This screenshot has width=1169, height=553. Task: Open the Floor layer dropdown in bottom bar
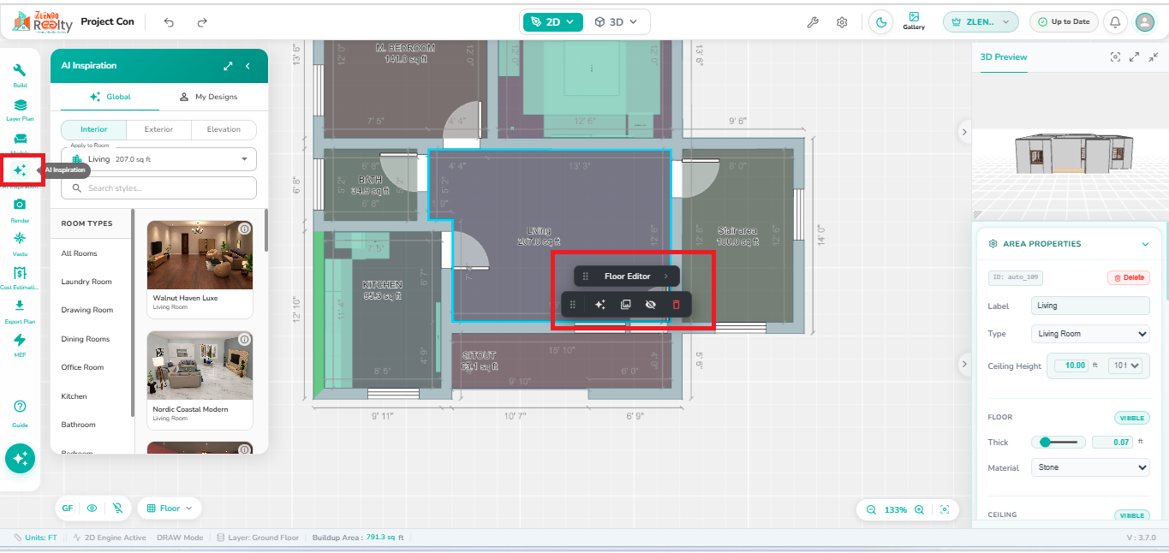tap(169, 508)
